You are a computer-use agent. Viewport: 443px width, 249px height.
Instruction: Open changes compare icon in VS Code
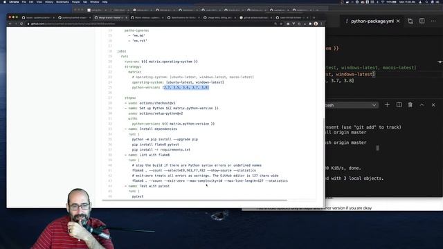(x=410, y=21)
